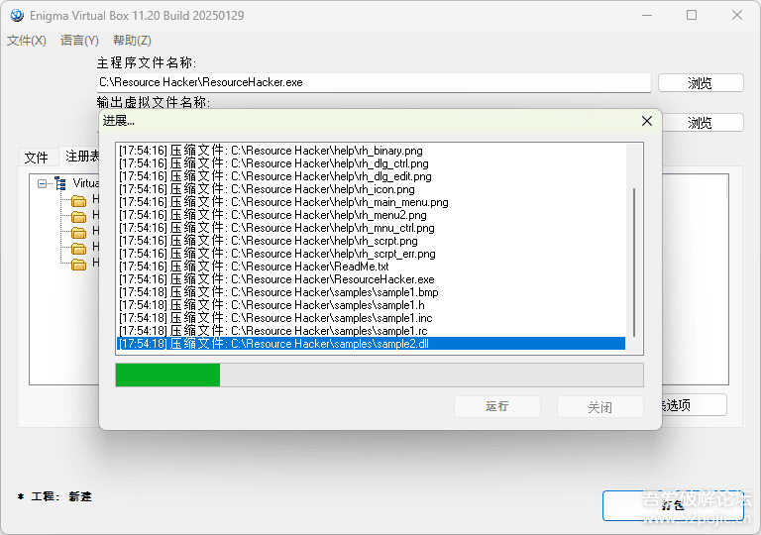
Task: Select the rh_menu2.png log line
Action: coord(372,215)
